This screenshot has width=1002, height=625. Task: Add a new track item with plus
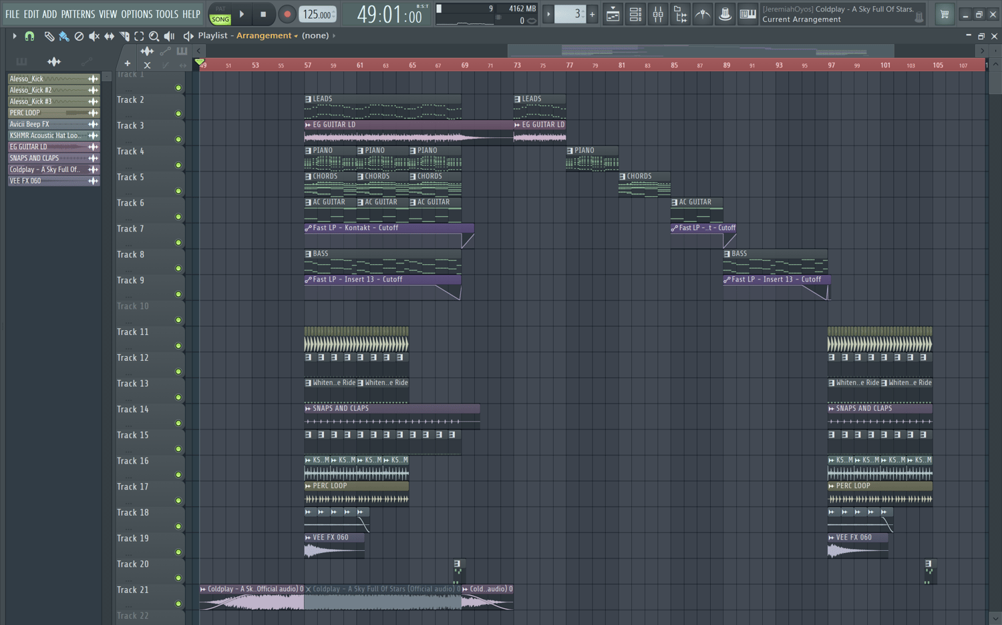[x=127, y=64]
